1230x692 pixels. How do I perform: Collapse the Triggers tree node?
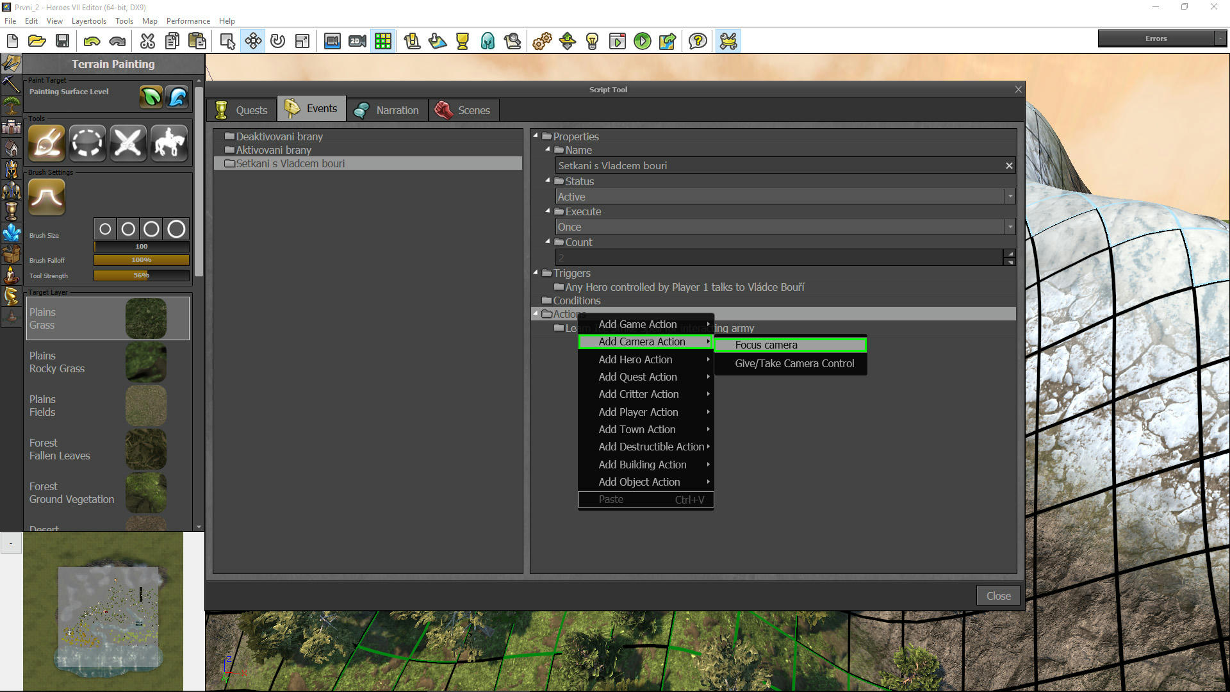pos(536,272)
